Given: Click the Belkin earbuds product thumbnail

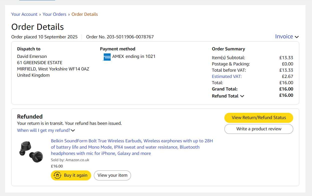Looking at the screenshot, I should tap(31, 152).
